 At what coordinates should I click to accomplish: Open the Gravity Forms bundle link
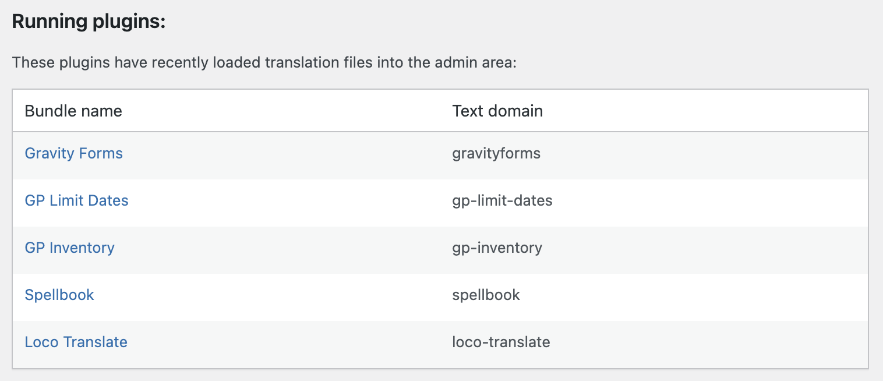73,154
